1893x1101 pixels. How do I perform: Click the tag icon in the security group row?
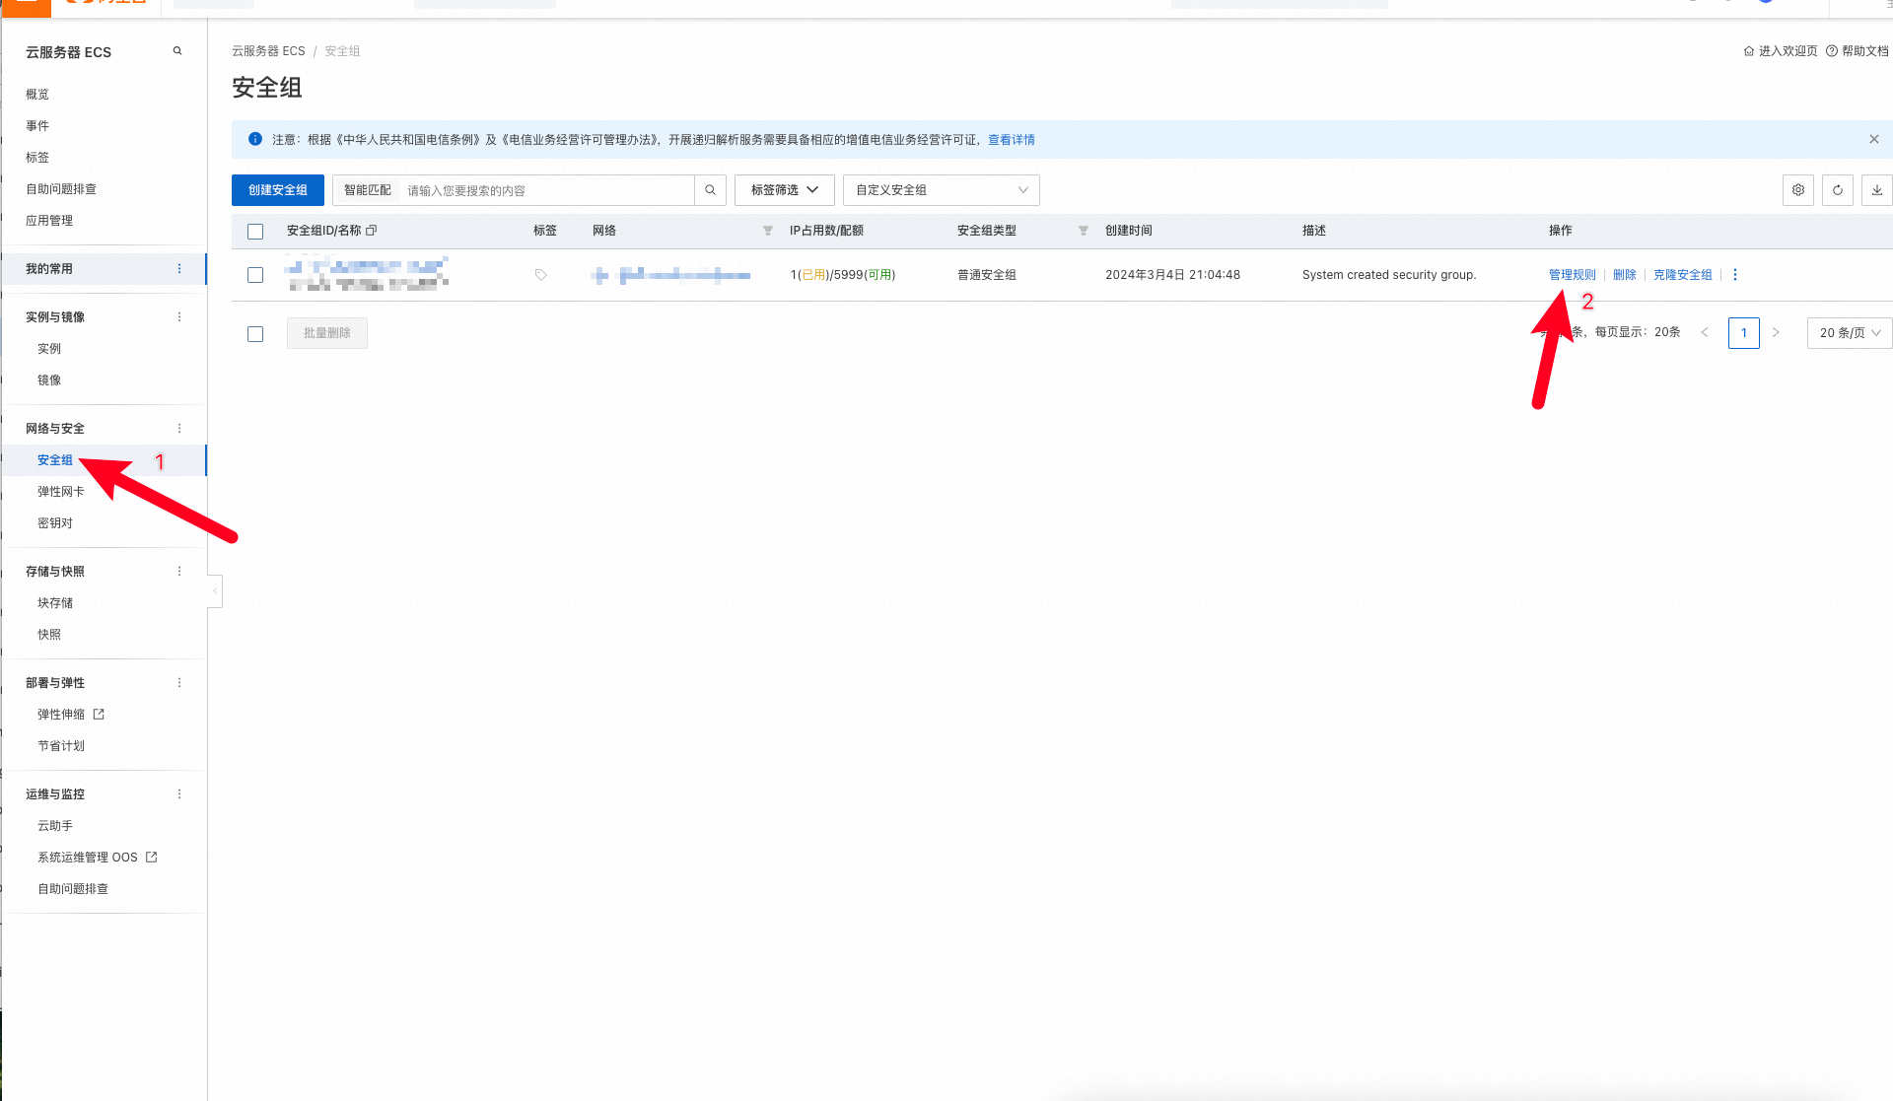[x=540, y=275]
